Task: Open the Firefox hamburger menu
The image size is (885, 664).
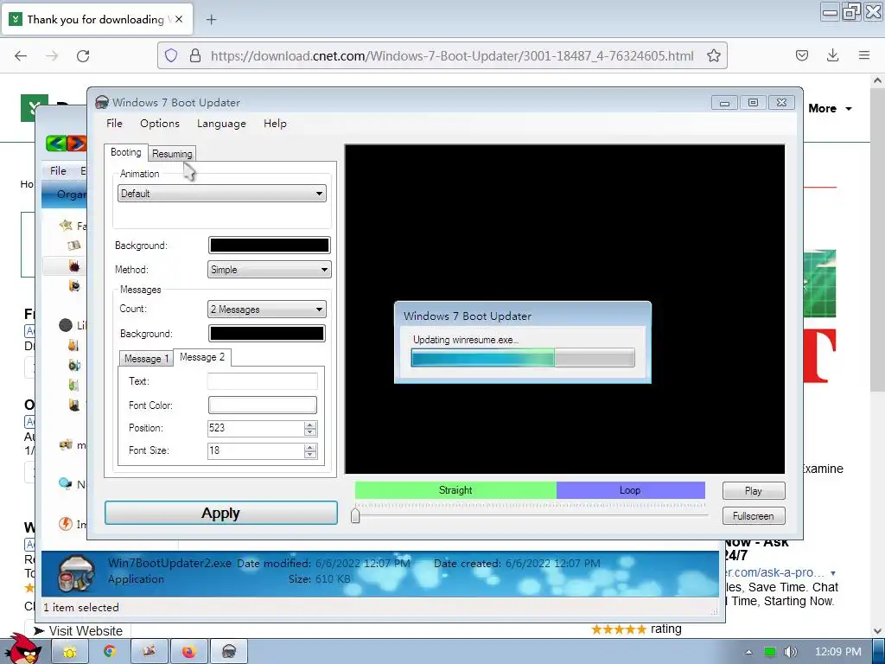Action: pyautogui.click(x=864, y=55)
